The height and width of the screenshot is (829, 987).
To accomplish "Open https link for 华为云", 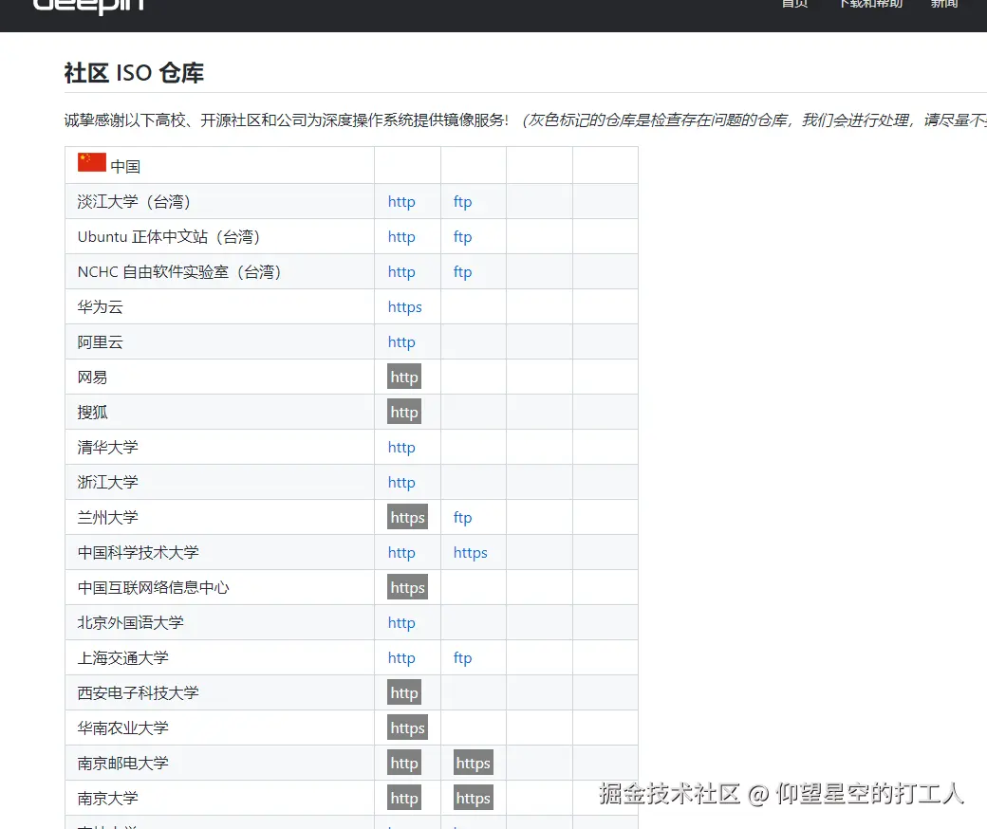I will click(x=404, y=307).
